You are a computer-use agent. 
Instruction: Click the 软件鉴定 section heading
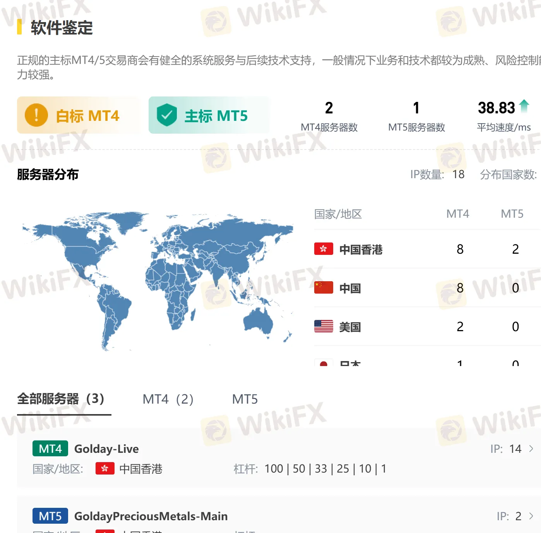click(x=62, y=28)
